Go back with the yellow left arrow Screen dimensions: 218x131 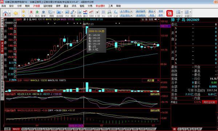point(16,13)
